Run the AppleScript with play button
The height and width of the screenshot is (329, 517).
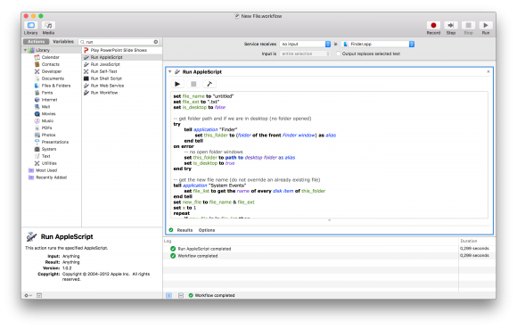click(177, 84)
